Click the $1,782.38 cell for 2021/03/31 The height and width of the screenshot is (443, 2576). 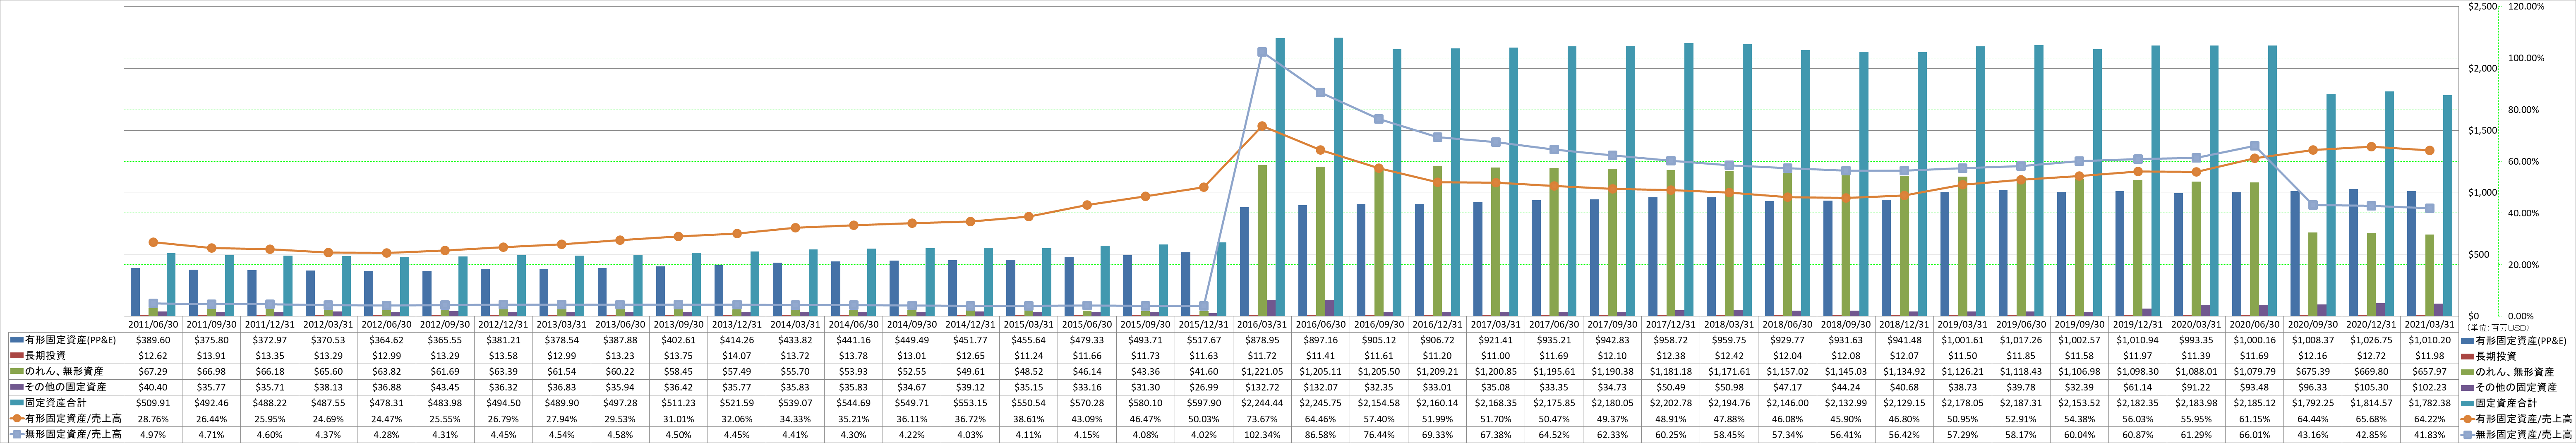pyautogui.click(x=2430, y=403)
